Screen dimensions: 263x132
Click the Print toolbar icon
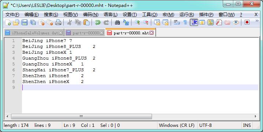click(58, 22)
